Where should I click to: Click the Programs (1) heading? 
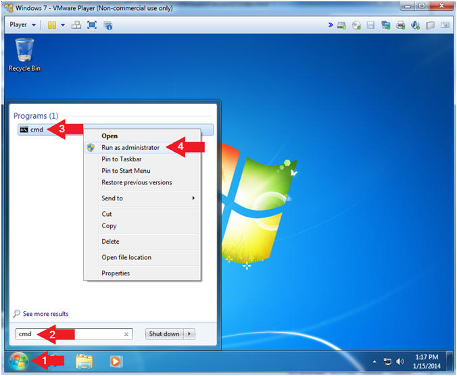[x=36, y=116]
